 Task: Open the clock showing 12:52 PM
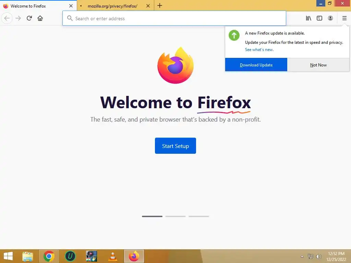click(x=336, y=254)
